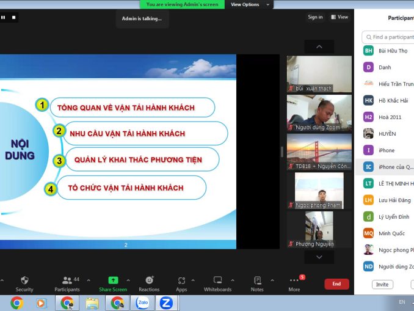Click the gallery panel resize handle
Image resolution: width=414 pixels, height=311 pixels.
pos(282,152)
